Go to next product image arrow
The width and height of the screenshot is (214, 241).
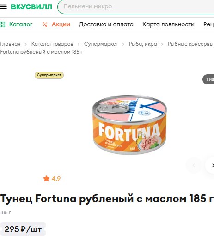click(211, 165)
